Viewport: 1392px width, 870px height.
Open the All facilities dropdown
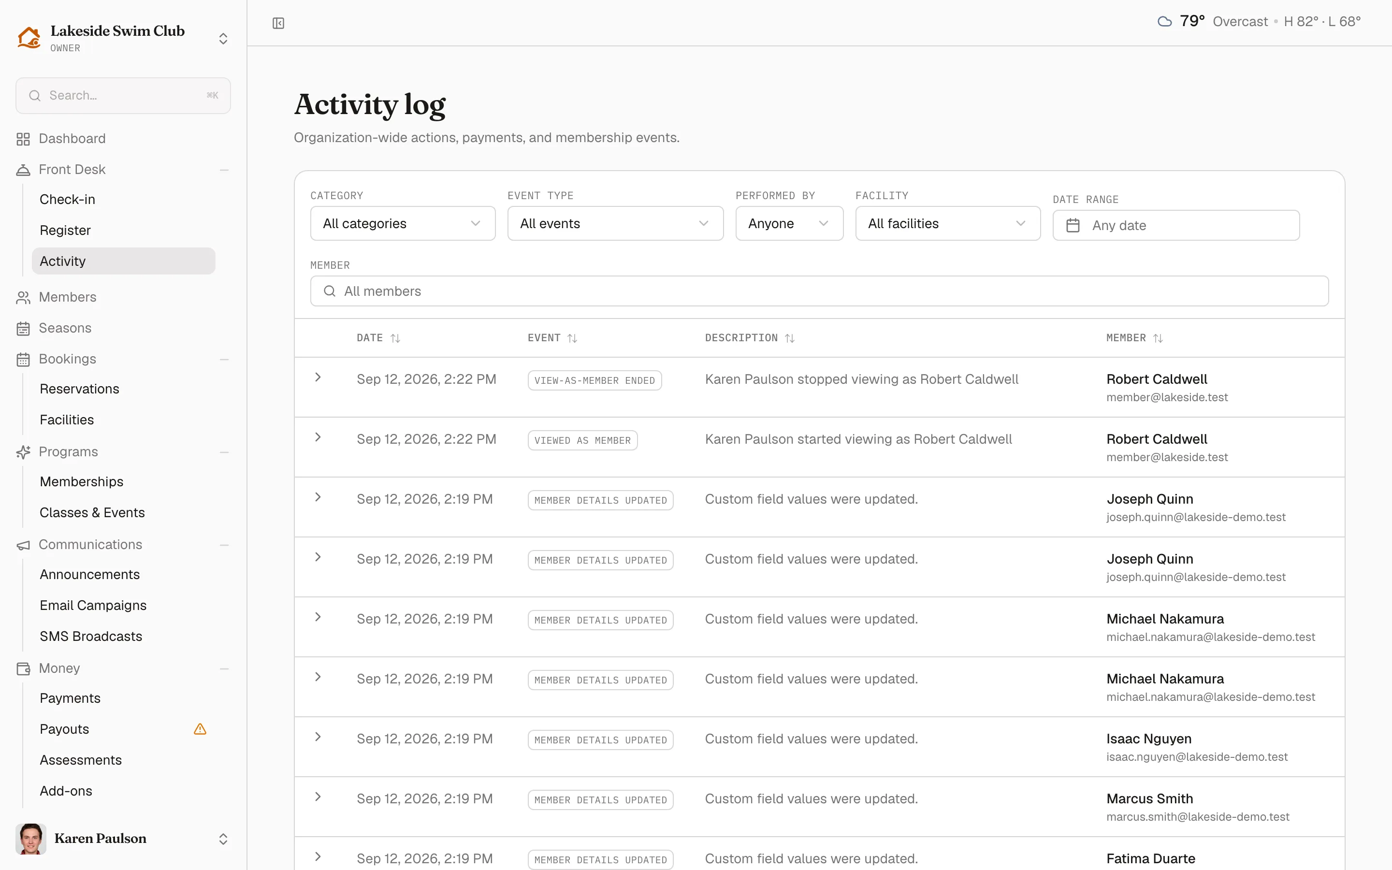pyautogui.click(x=947, y=223)
